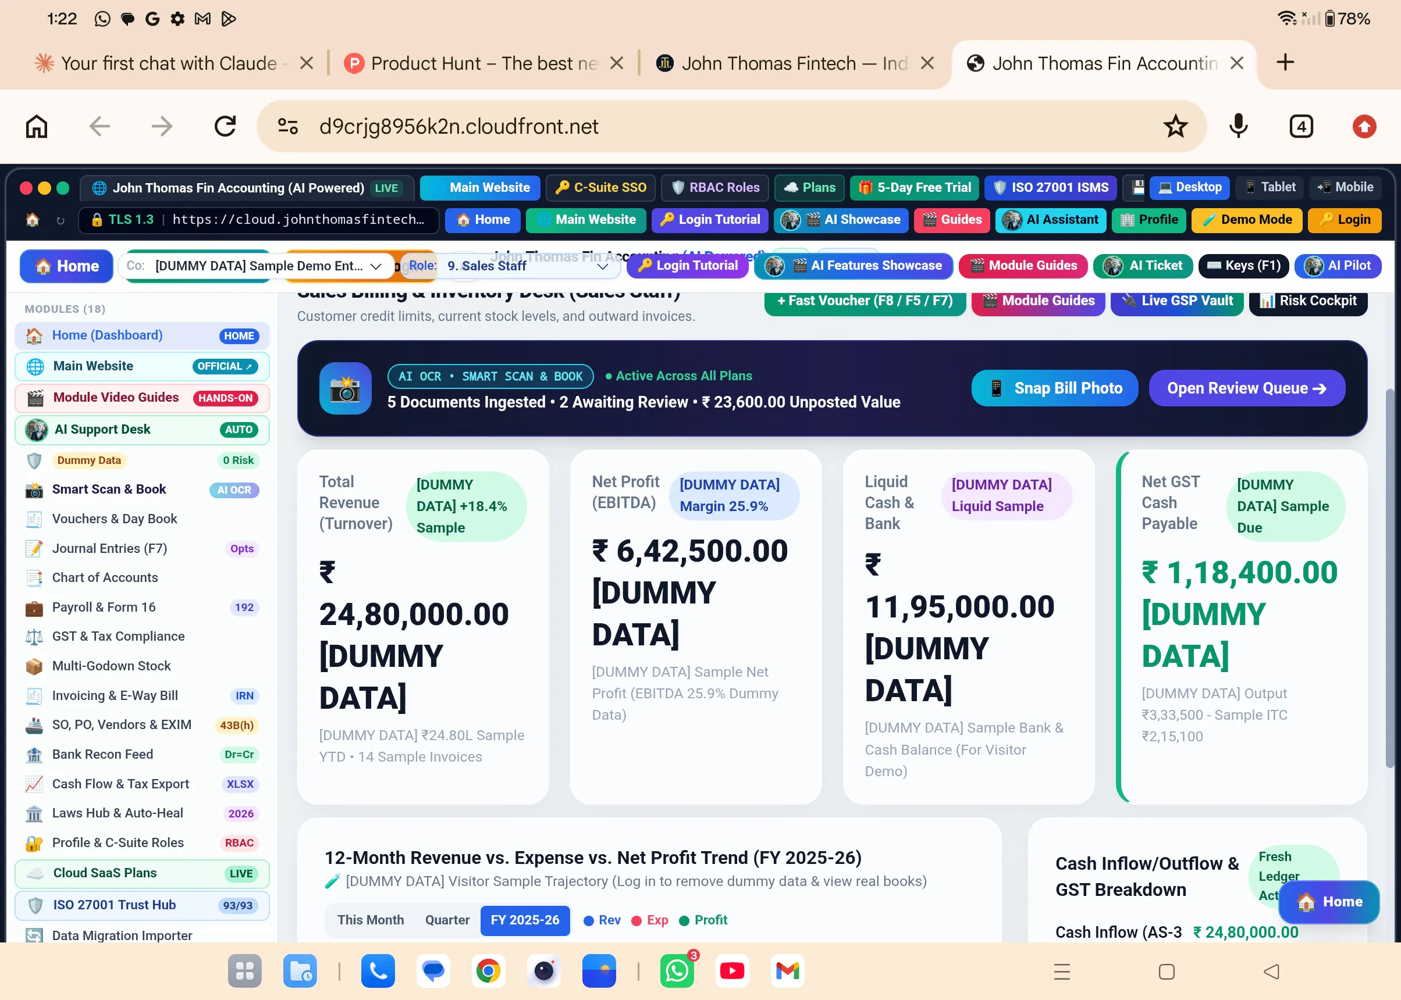Open ISO 27001 Trust Hub
This screenshot has height=1000, width=1401.
[142, 905]
